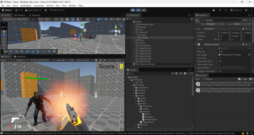Screen dimensions: 254x135
Task: Expand the Manager object in Hierarchy
Action: [x=134, y=27]
